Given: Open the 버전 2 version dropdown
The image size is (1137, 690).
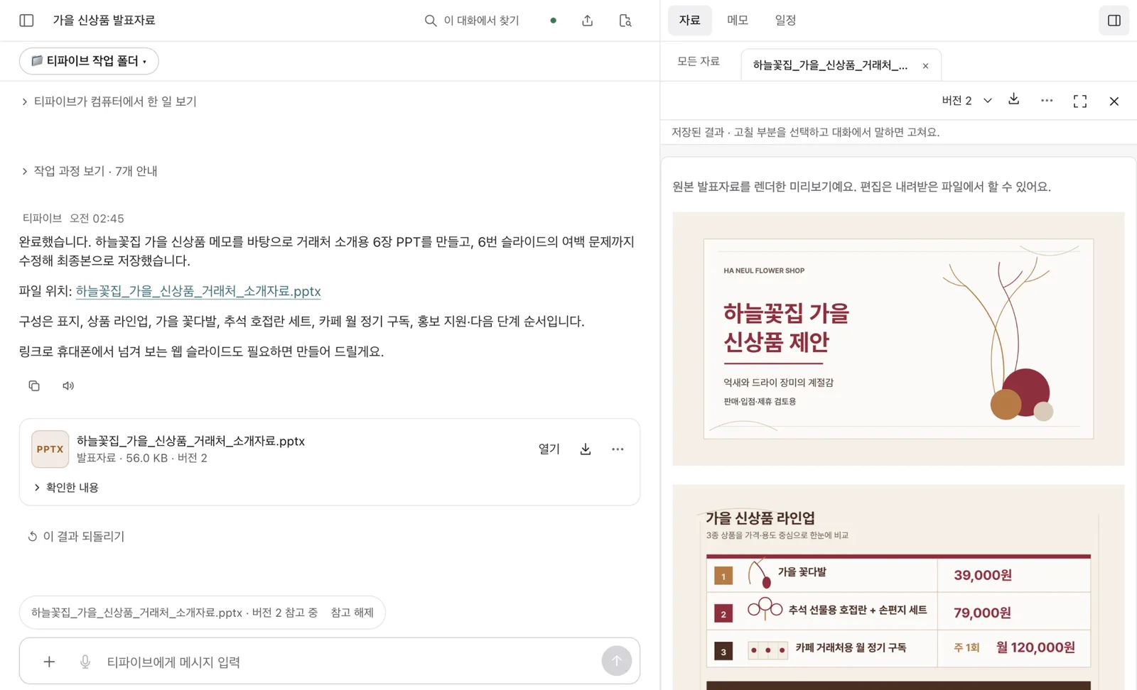Looking at the screenshot, I should tap(966, 101).
